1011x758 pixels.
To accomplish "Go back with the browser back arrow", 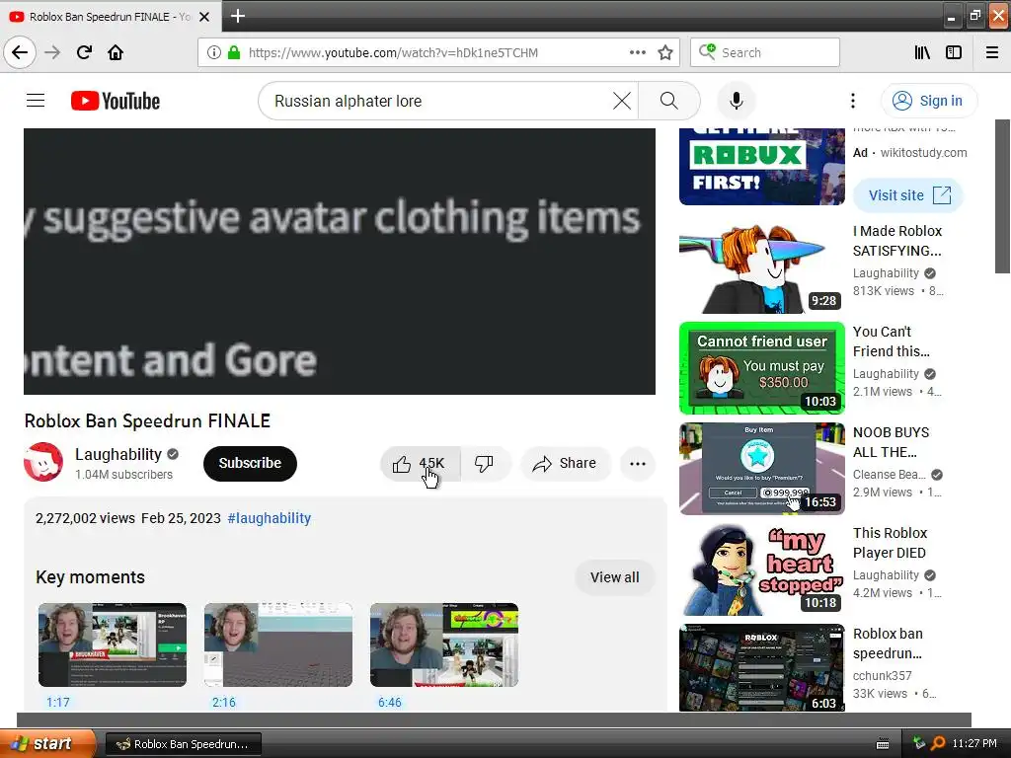I will click(20, 52).
